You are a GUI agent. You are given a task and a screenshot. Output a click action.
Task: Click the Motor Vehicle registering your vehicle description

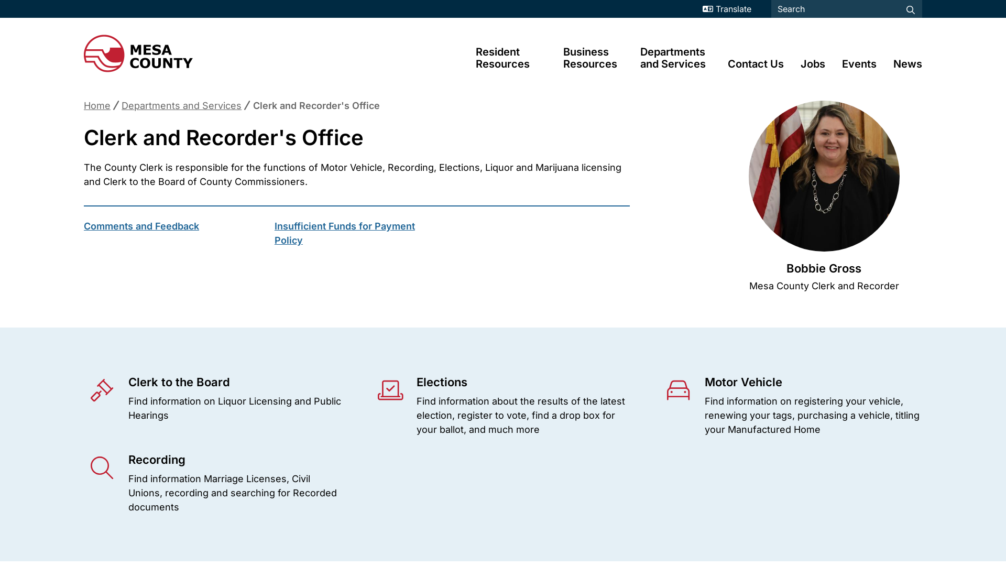coord(812,416)
